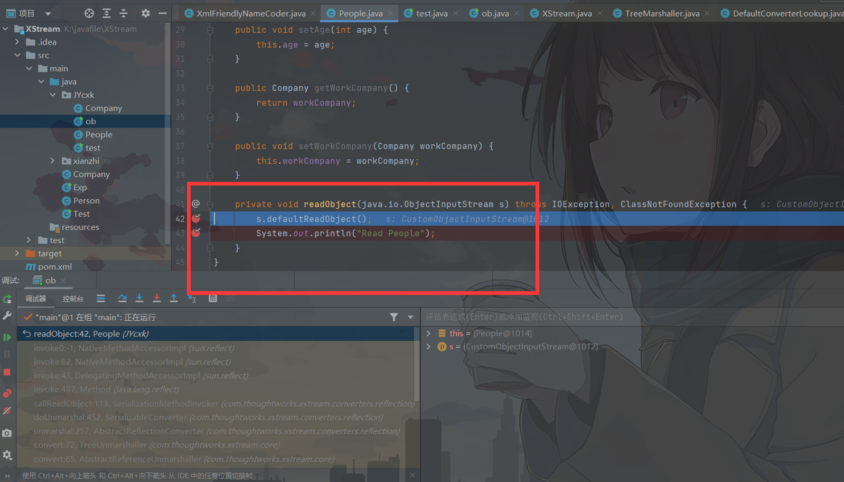Toggle breakpoint on line 43
The width and height of the screenshot is (844, 482).
coord(196,233)
